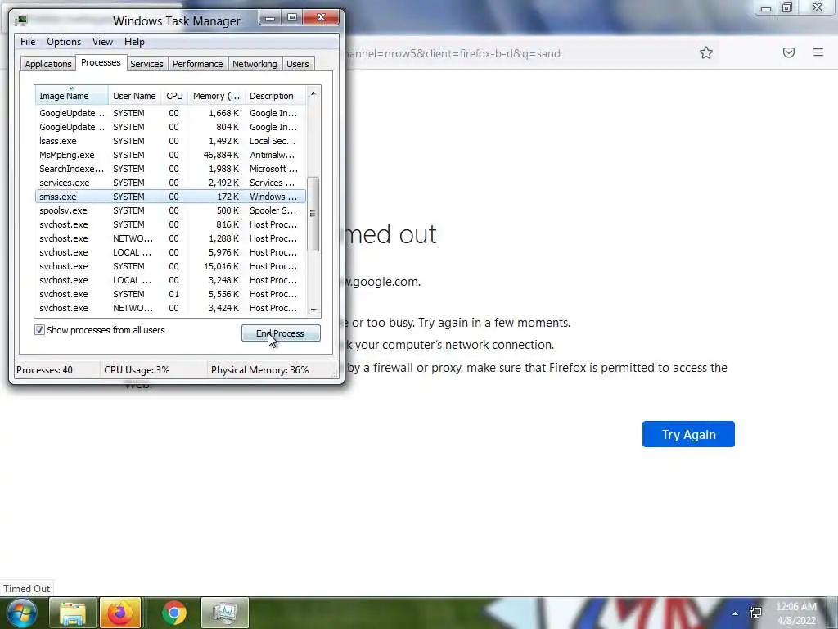
Task: Open the Help menu in Task Manager
Action: 134,42
